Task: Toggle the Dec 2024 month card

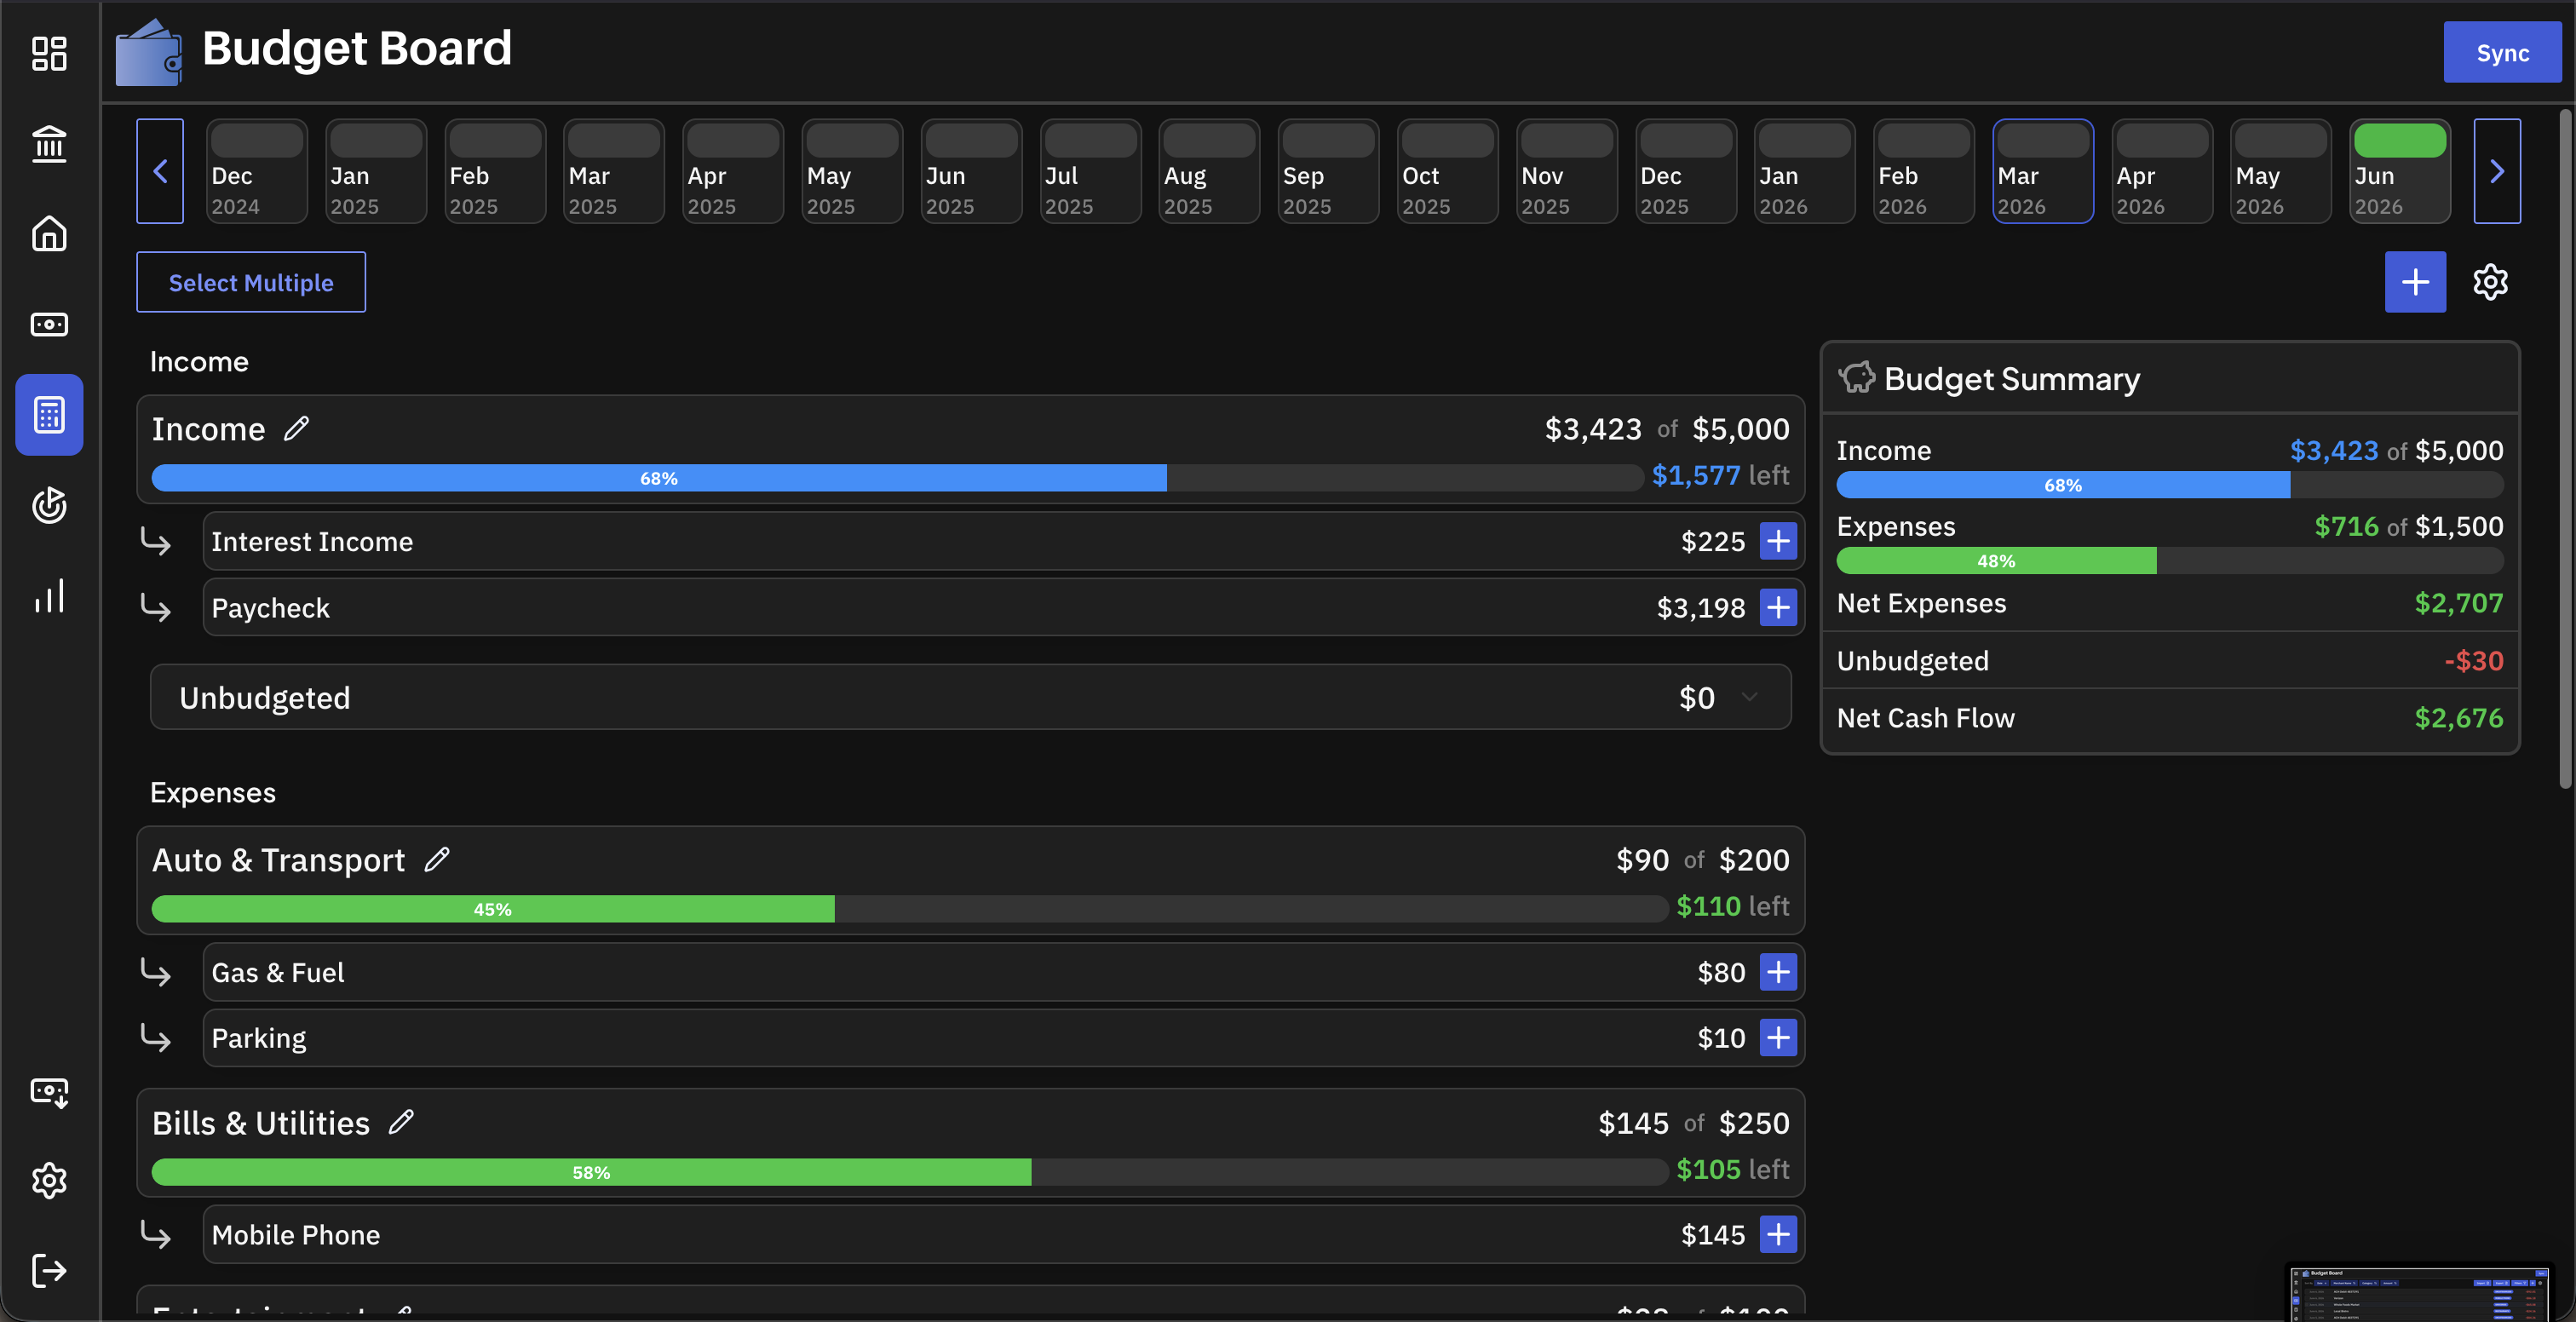Action: (x=256, y=171)
